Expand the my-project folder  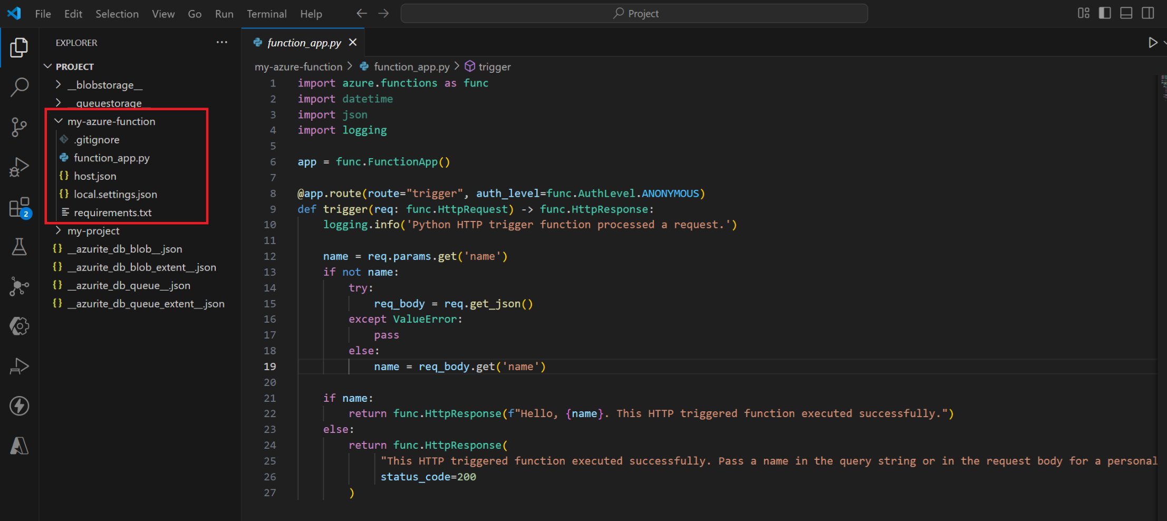coord(93,231)
